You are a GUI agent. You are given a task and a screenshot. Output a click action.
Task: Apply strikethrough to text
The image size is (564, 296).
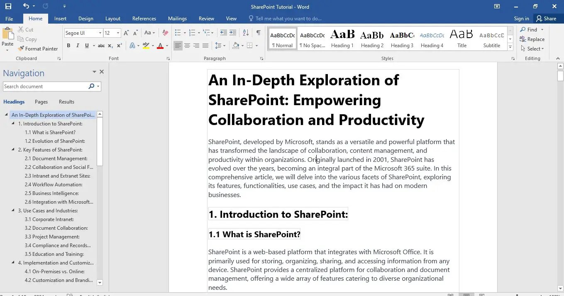(101, 46)
